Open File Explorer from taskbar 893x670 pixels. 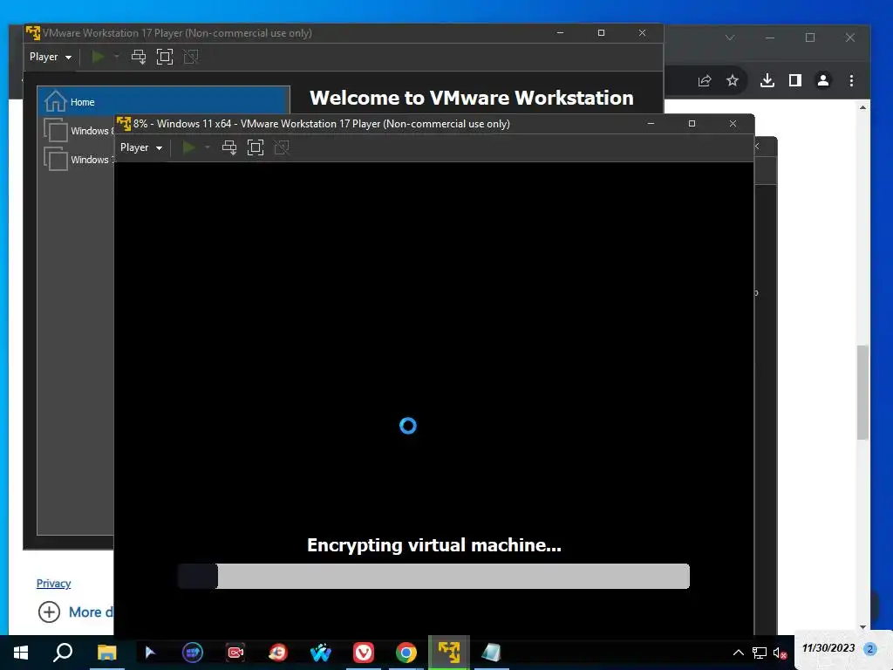(106, 653)
